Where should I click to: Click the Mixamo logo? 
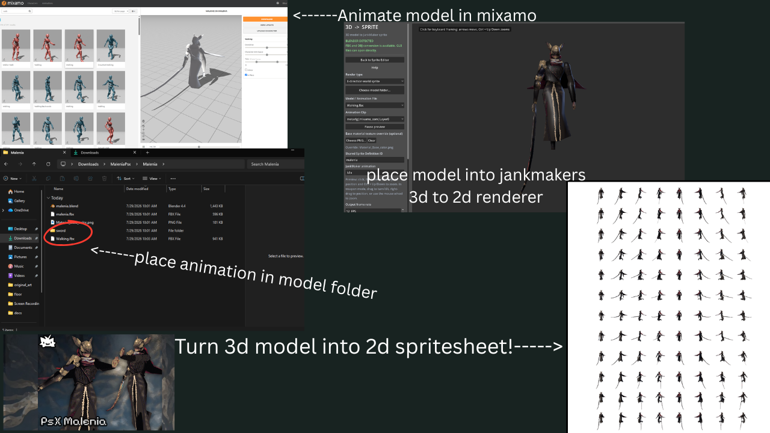tap(11, 3)
